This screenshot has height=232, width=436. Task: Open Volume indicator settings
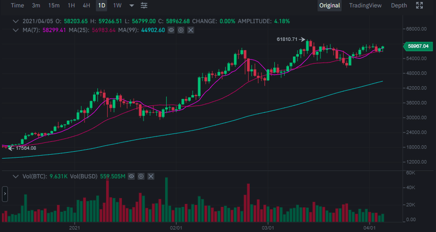pyautogui.click(x=141, y=176)
